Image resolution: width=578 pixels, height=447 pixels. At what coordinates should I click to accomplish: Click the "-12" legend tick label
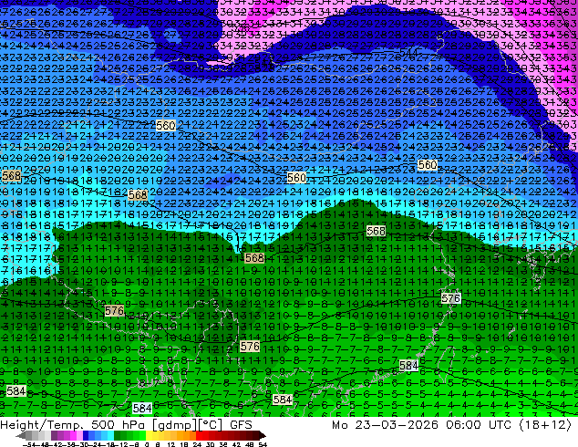coord(123,445)
